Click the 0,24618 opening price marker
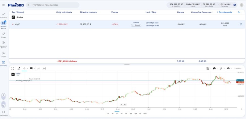 click(x=240, y=80)
